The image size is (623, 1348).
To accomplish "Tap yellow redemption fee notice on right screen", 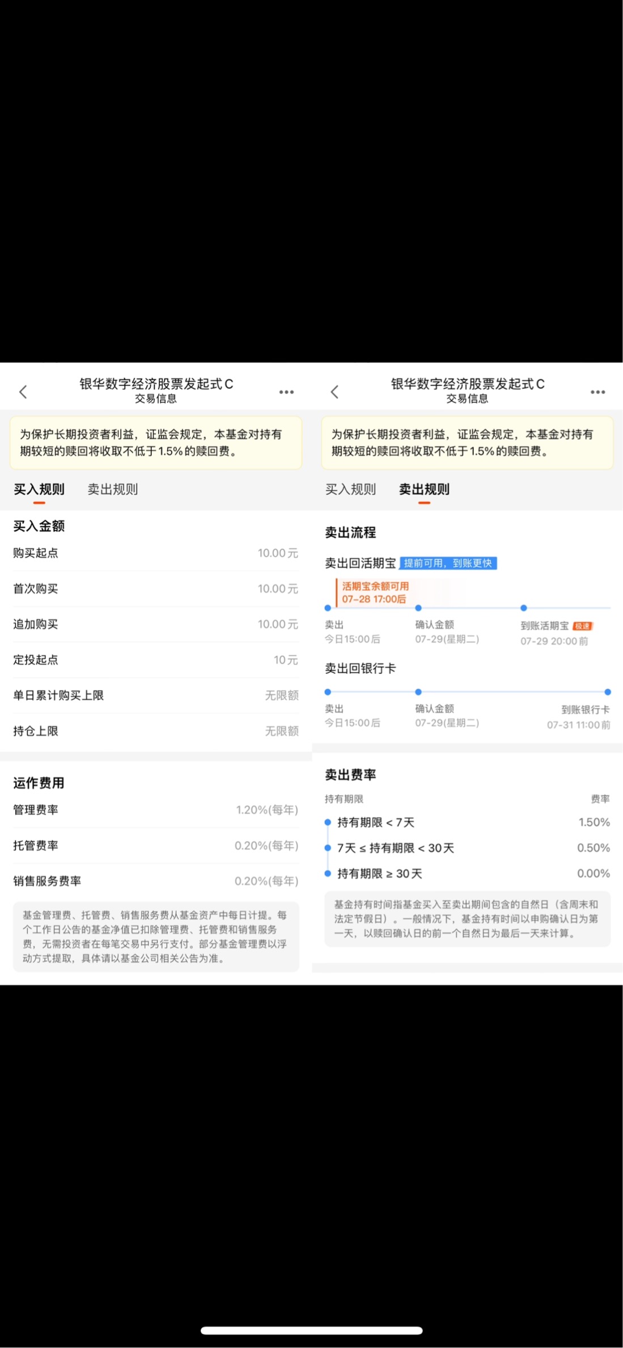I will (467, 443).
